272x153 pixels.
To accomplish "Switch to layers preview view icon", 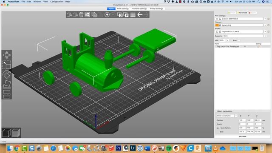I will [x=16, y=133].
